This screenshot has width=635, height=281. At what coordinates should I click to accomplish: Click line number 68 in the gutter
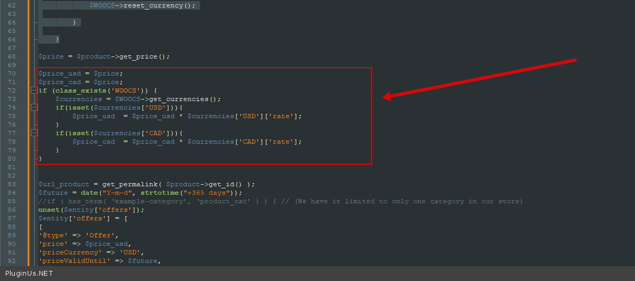[26, 56]
